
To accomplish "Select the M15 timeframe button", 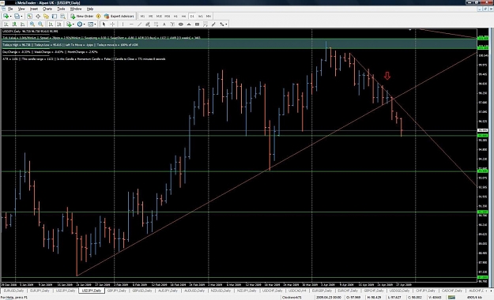I will (159, 16).
